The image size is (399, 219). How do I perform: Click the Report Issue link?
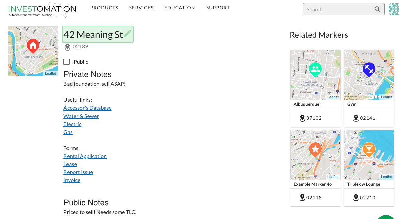point(78,172)
